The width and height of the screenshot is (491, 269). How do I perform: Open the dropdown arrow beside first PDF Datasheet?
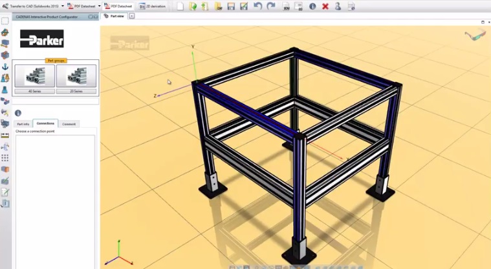click(x=99, y=6)
